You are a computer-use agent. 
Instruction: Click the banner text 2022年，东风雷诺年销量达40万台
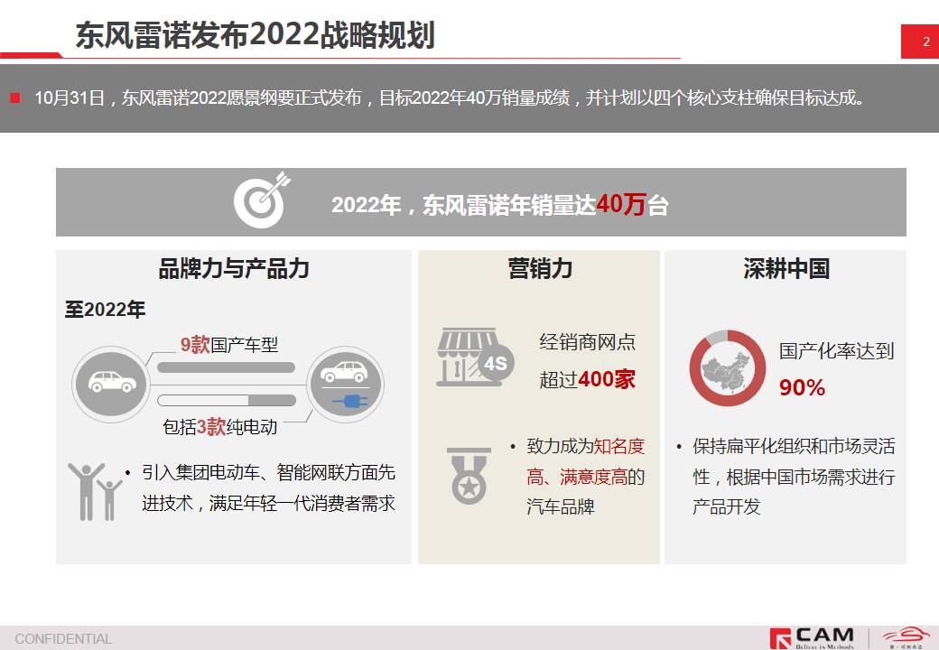click(500, 205)
